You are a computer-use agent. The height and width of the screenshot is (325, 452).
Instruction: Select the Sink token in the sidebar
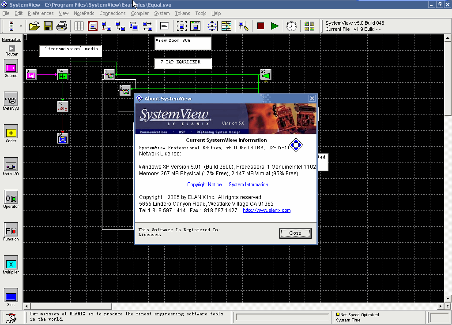point(11,296)
